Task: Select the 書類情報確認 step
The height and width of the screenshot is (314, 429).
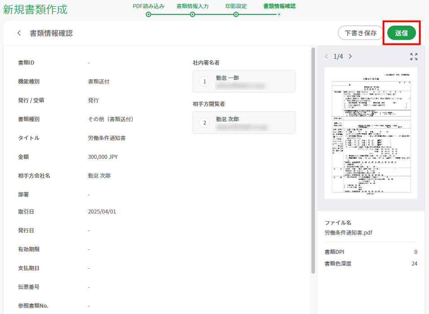Action: 279,14
